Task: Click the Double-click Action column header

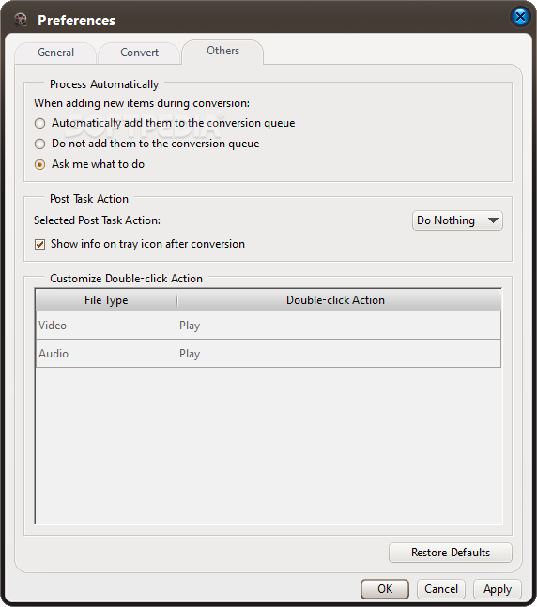Action: point(339,300)
